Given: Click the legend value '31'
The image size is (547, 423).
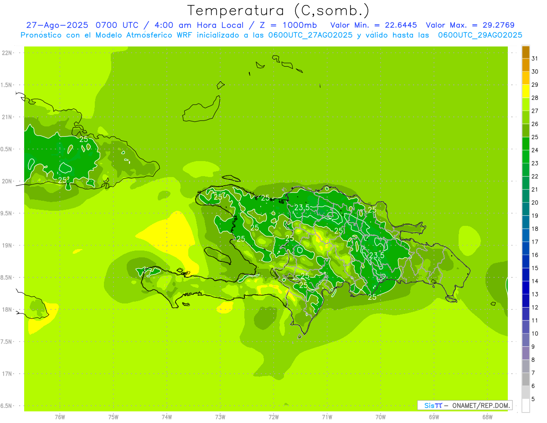Looking at the screenshot, I should (535, 58).
